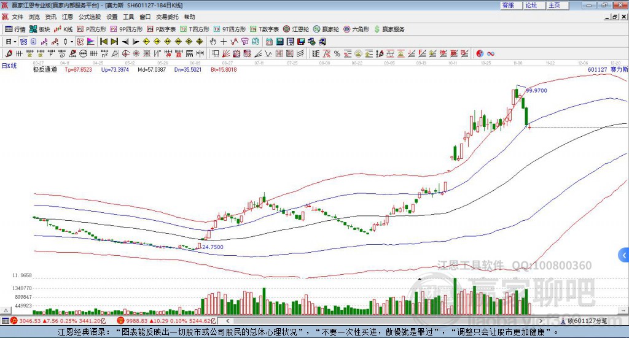Viewport: 629px width, 338px height.
Task: Click the blue infinity loop icon
Action: coord(491,53)
